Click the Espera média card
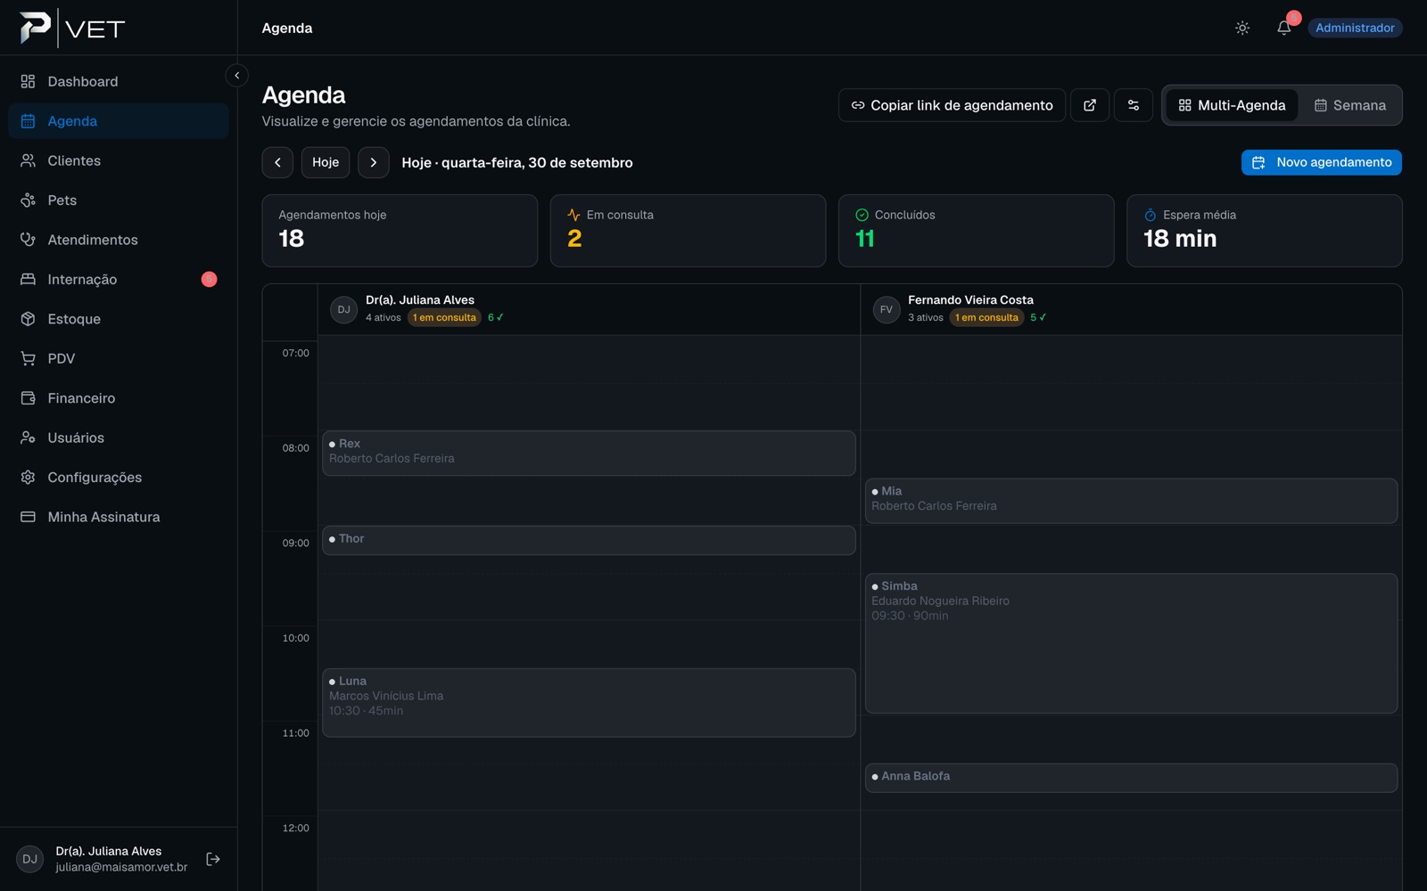This screenshot has width=1427, height=891. pos(1264,231)
